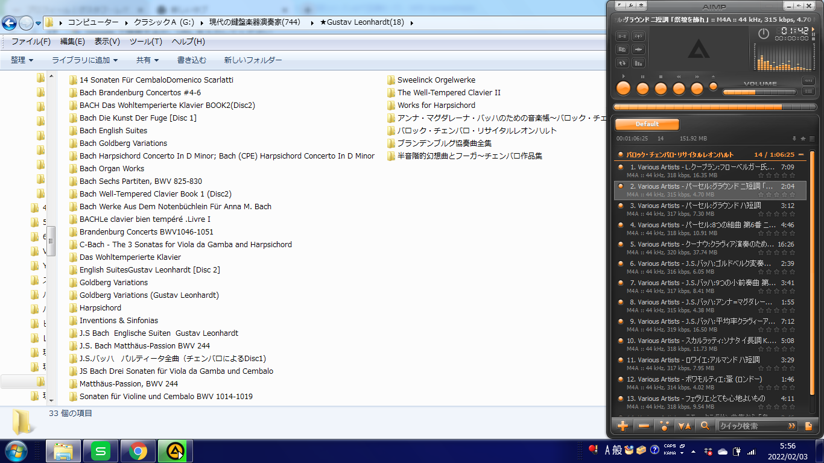Click the minus icon to remove tracks
The width and height of the screenshot is (824, 463).
644,426
